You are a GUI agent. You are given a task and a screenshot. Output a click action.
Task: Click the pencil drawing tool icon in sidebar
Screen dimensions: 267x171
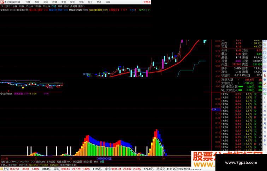point(265,84)
